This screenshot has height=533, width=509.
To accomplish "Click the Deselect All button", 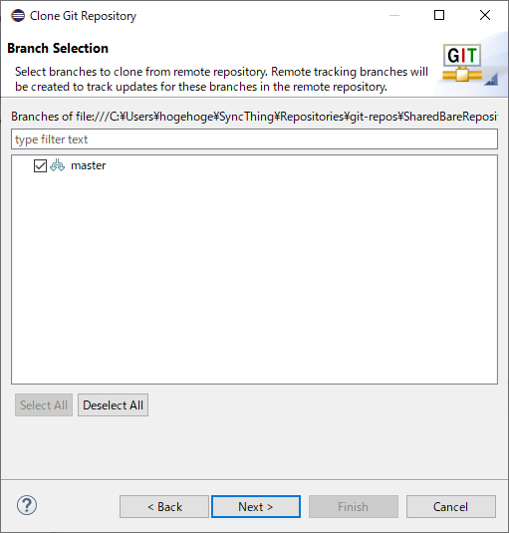I will [113, 405].
